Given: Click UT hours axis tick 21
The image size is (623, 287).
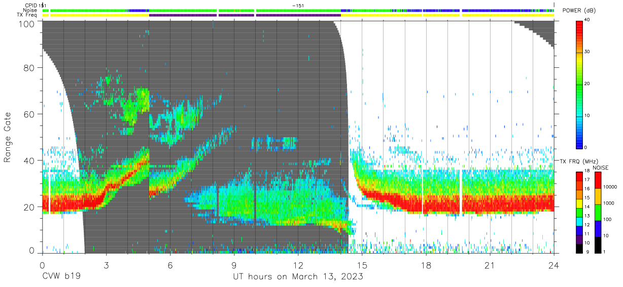Looking at the screenshot, I should [x=490, y=265].
